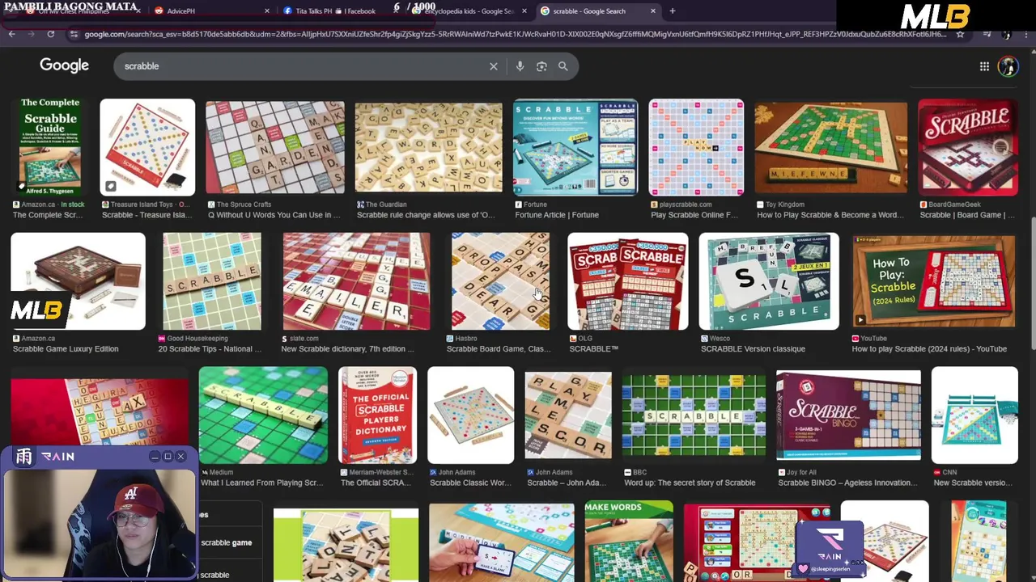Image resolution: width=1036 pixels, height=582 pixels.
Task: Open slate.com New Scrabble dictionary image
Action: click(x=356, y=281)
